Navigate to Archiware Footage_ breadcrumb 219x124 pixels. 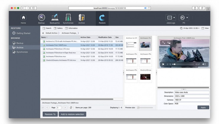[x=69, y=33]
